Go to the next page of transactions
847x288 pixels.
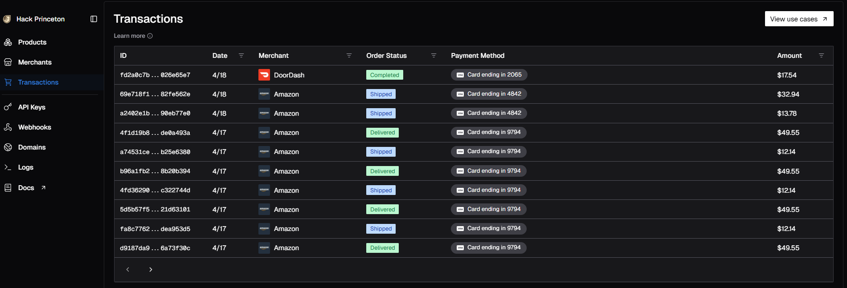pyautogui.click(x=151, y=269)
